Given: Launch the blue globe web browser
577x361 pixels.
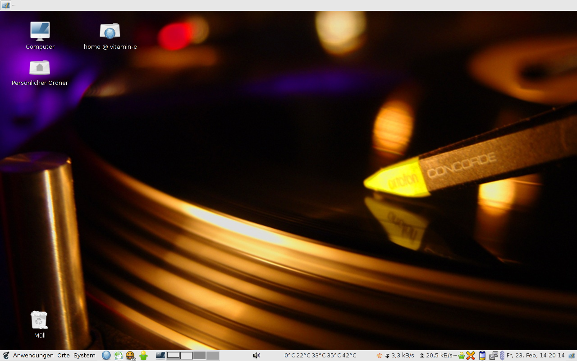Looking at the screenshot, I should [x=106, y=356].
